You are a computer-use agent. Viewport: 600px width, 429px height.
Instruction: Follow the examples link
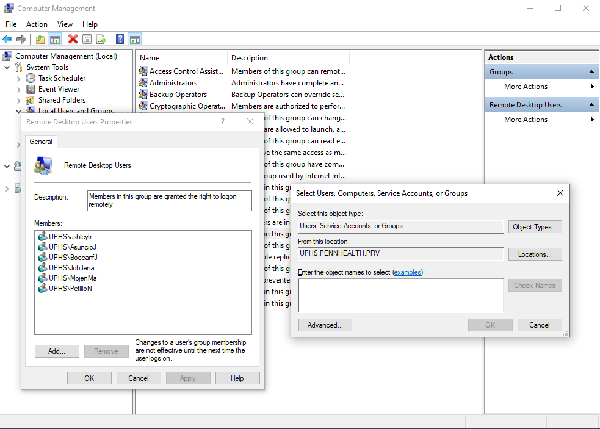408,272
